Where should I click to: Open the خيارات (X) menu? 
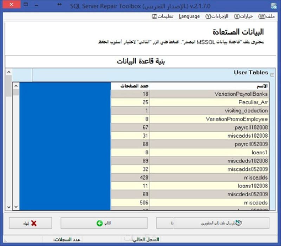pyautogui.click(x=243, y=16)
